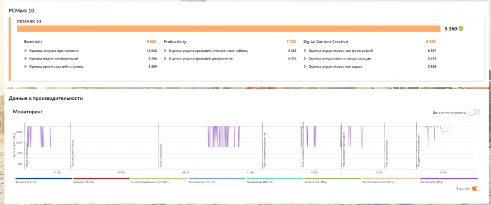Toggle the Температура ГП (°C) legend
The image size is (491, 205).
click(217, 180)
